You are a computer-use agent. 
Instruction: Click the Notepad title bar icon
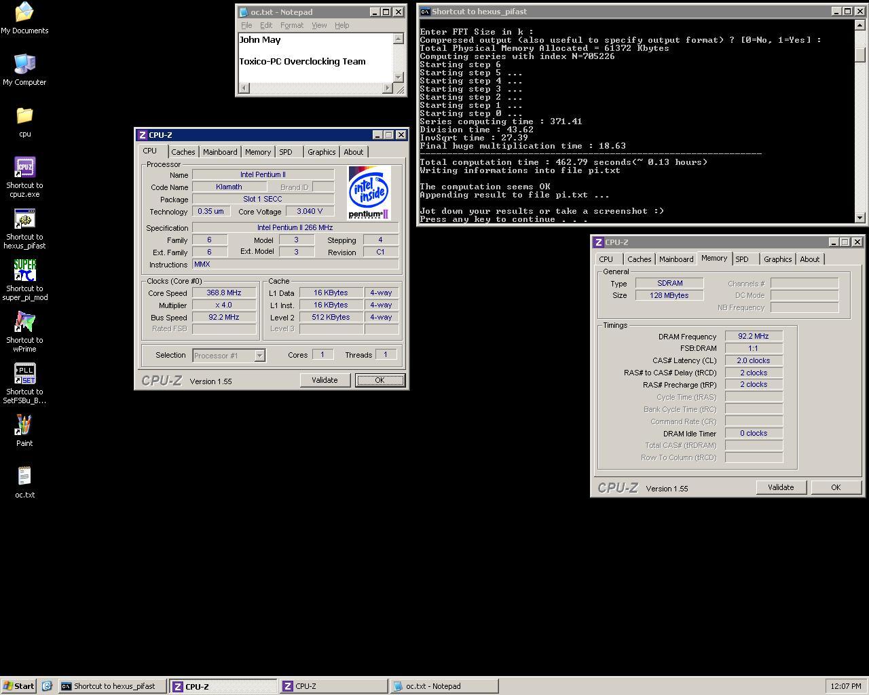[244, 12]
